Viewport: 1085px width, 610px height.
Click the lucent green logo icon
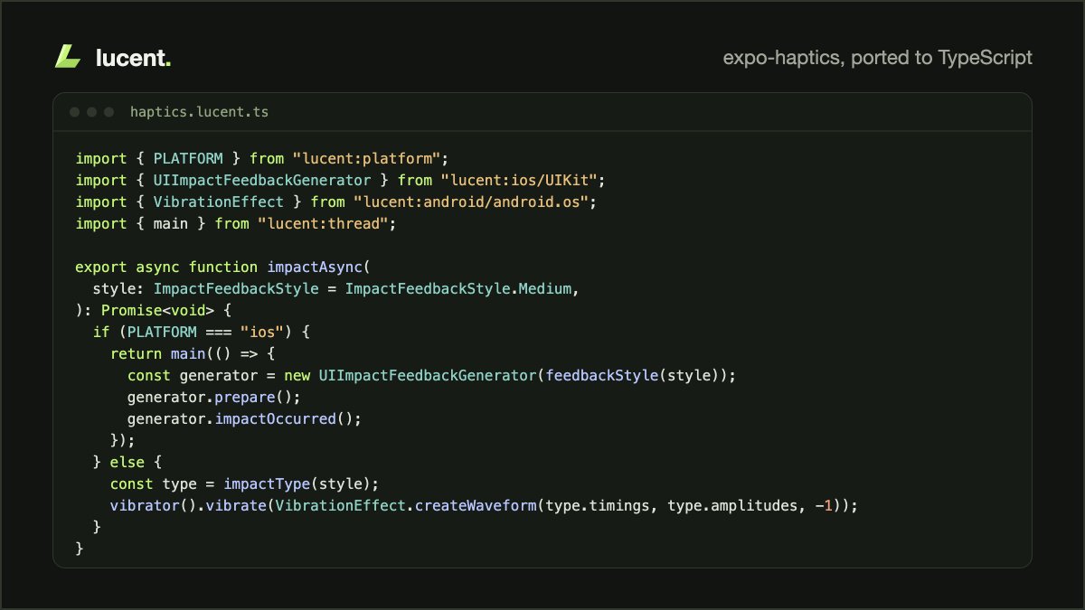click(x=68, y=57)
